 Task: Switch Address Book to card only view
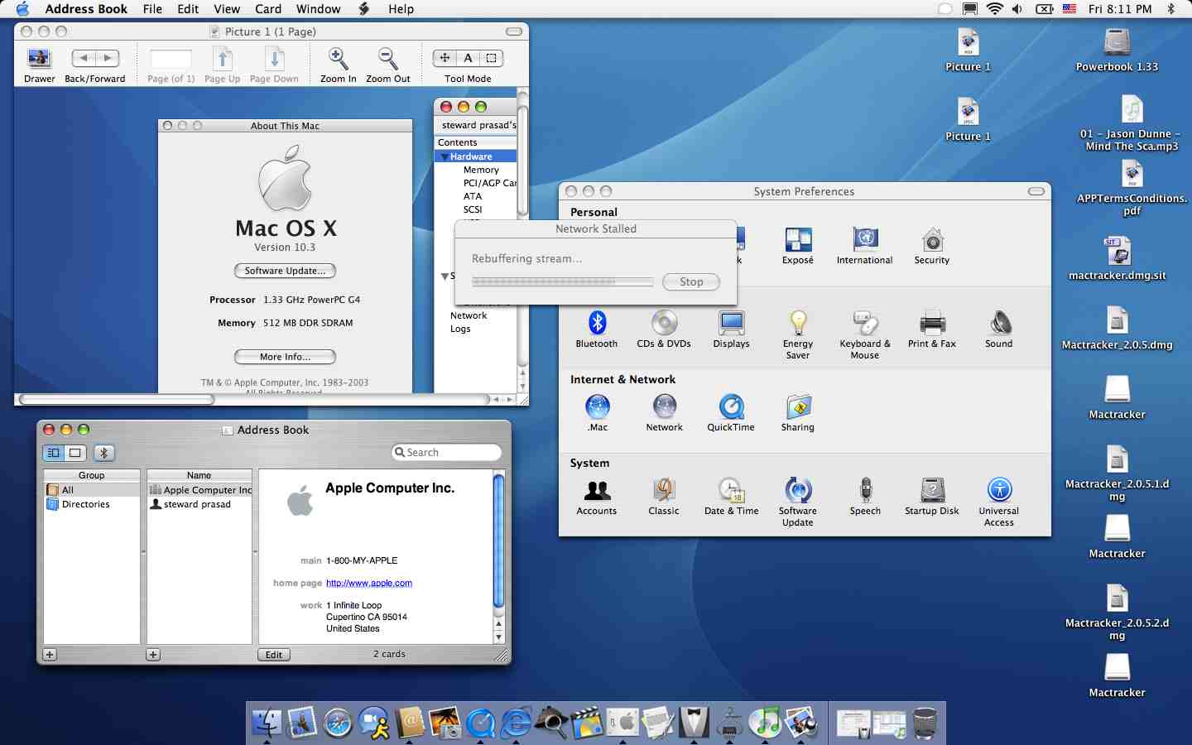coord(75,453)
